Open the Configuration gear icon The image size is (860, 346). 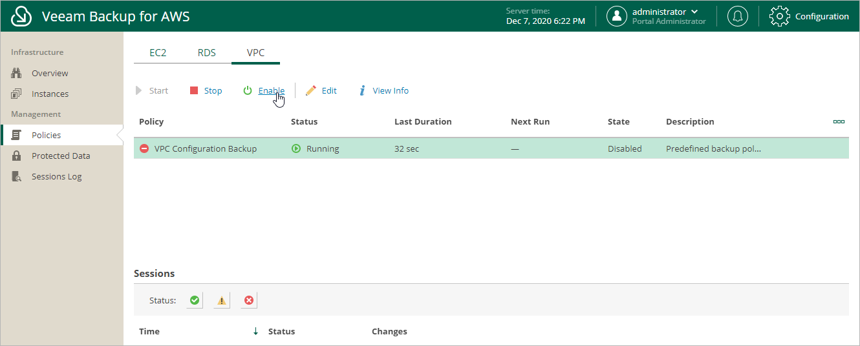pos(780,16)
